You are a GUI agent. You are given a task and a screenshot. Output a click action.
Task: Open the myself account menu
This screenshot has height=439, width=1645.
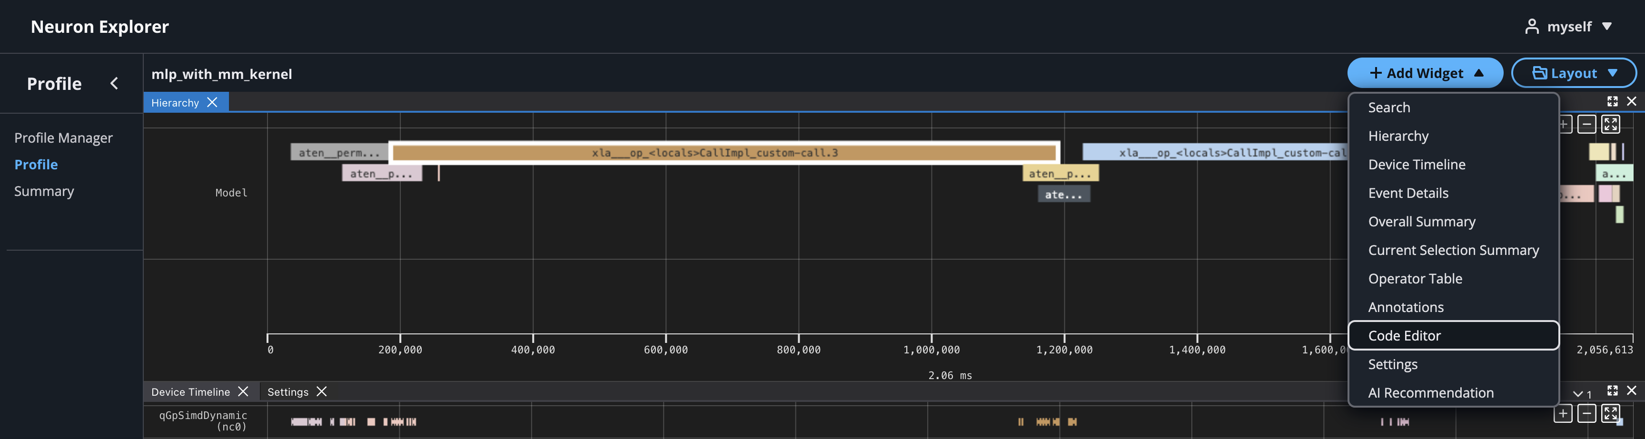(1570, 26)
